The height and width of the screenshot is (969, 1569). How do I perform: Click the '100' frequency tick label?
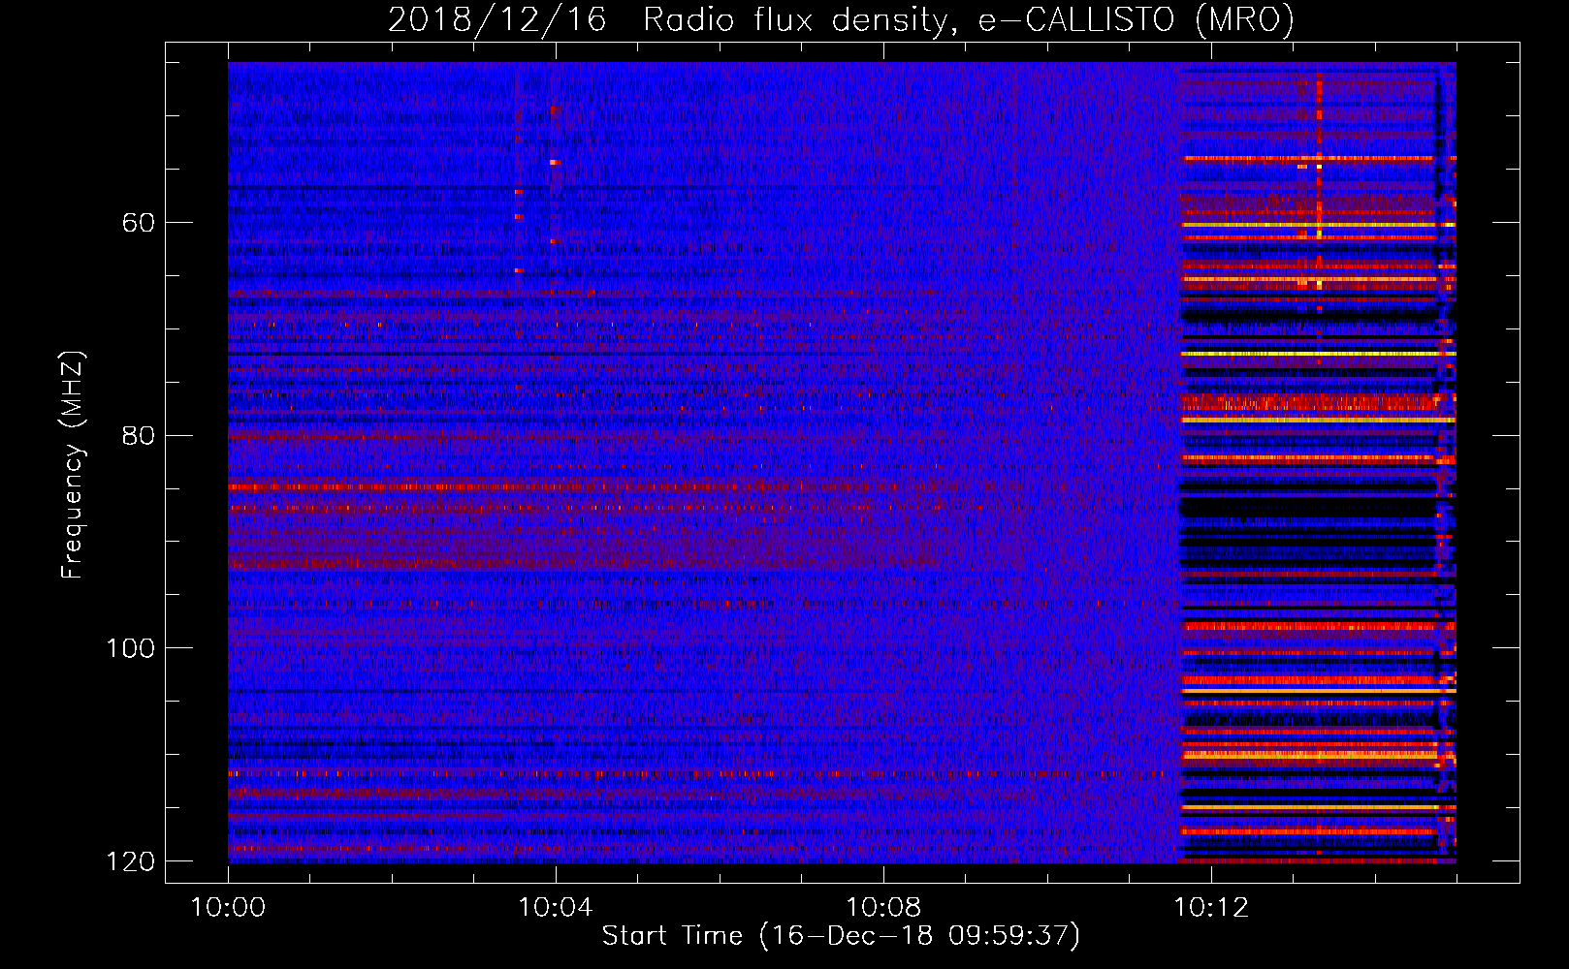(130, 648)
